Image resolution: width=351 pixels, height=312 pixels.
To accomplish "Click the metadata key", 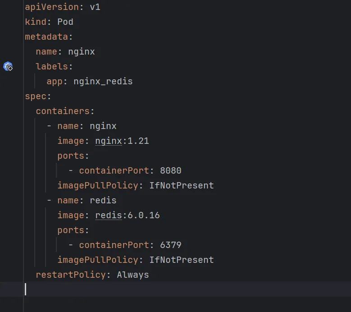I will click(46, 37).
